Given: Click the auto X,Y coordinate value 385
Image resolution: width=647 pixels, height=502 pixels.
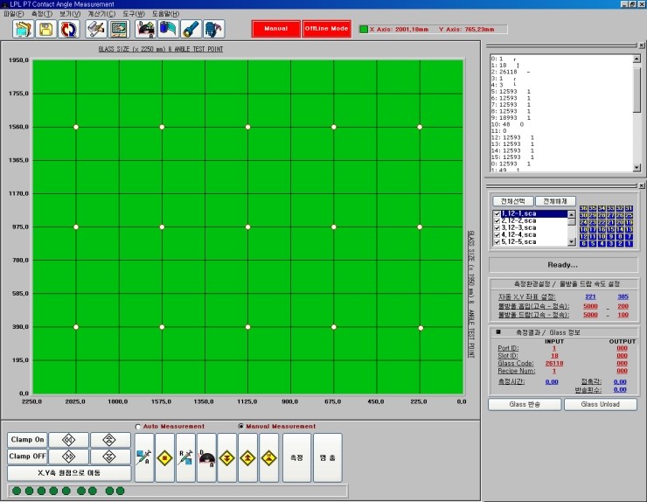Looking at the screenshot, I should pos(623,296).
